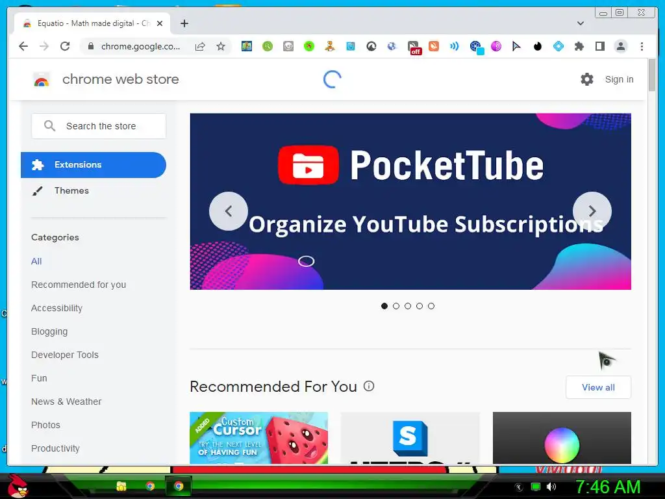Open the purple sphere extension icon

click(x=496, y=46)
